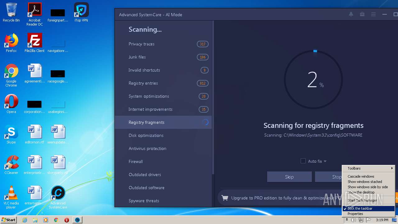Click the network tray icon
This screenshot has height=224, width=398.
pos(361,220)
